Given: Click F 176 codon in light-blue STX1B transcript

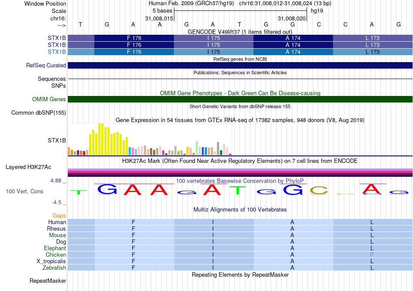Looking at the screenshot, I should click(x=134, y=52).
